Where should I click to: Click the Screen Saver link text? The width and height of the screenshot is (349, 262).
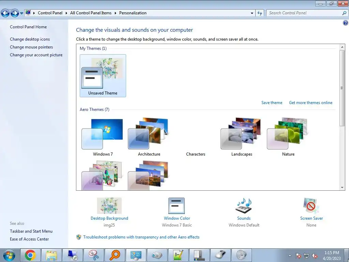(x=312, y=218)
